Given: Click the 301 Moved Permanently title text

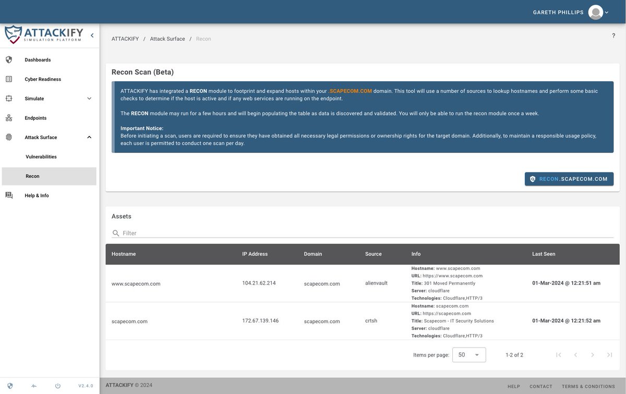Looking at the screenshot, I should 450,284.
